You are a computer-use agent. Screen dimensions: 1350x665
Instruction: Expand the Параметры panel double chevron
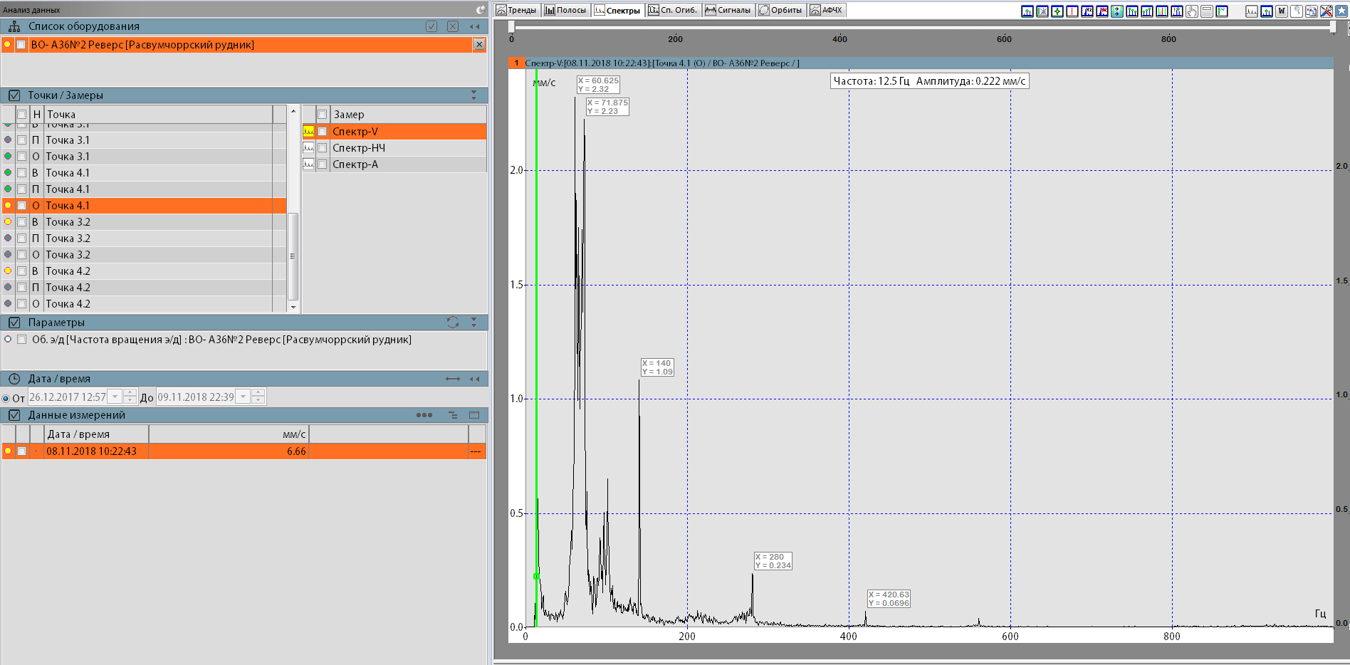pos(474,323)
